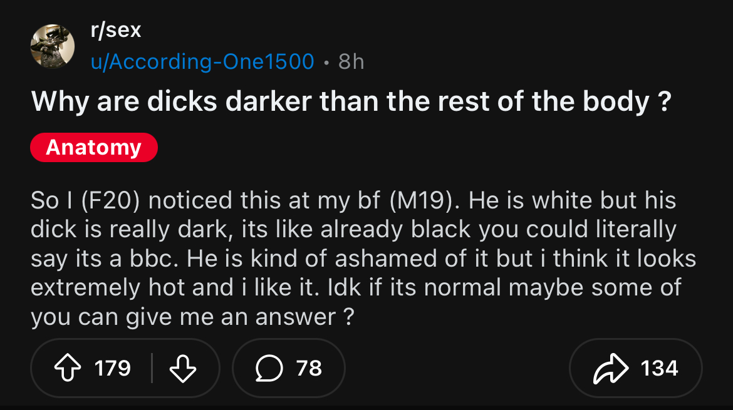Upvote the post with the up arrow
The height and width of the screenshot is (410, 733).
pyautogui.click(x=68, y=367)
